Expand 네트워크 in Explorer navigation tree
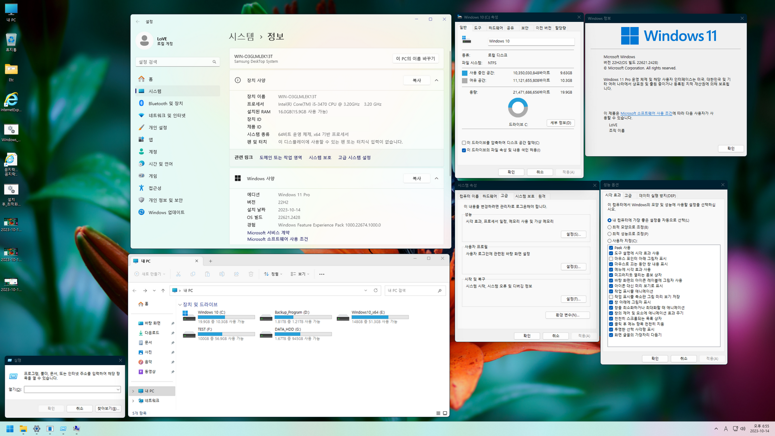The image size is (775, 436). [x=134, y=401]
